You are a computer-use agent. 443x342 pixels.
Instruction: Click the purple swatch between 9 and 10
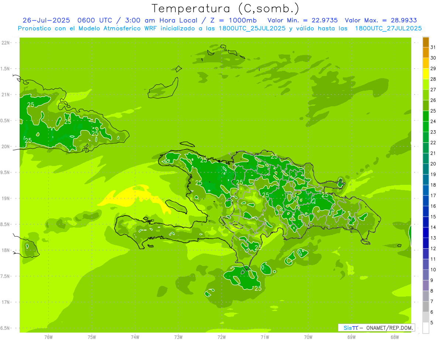click(x=426, y=275)
